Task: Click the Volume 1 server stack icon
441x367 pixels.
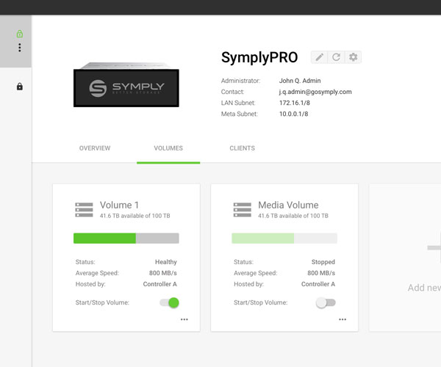Action: pyautogui.click(x=84, y=209)
